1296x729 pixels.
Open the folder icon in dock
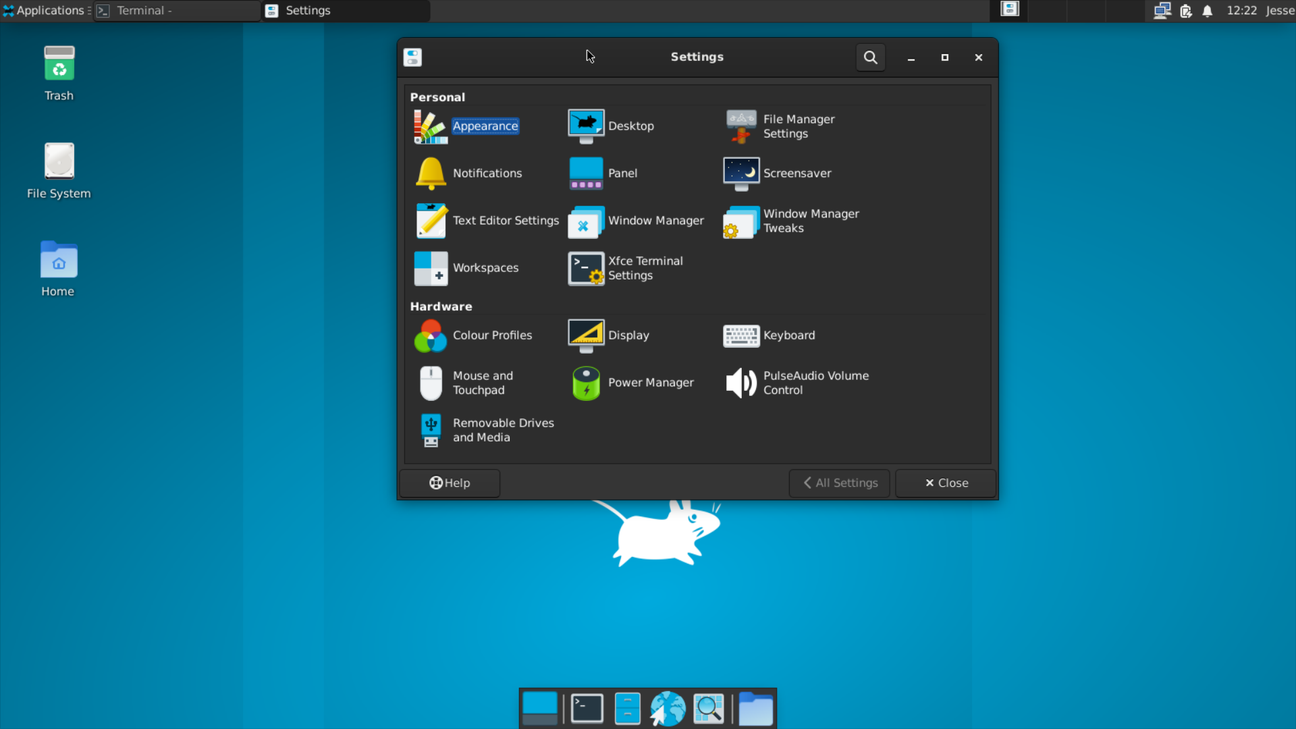point(755,709)
